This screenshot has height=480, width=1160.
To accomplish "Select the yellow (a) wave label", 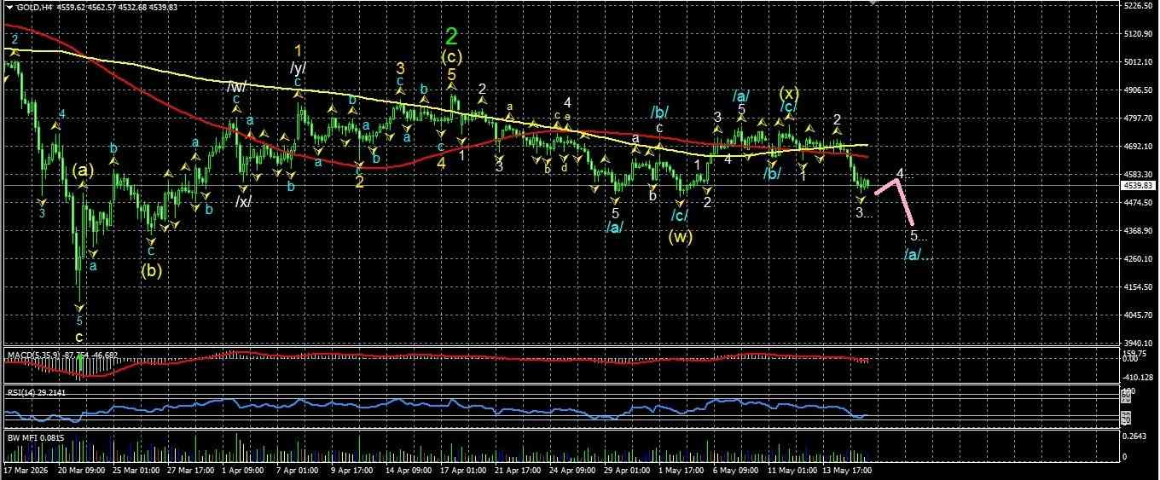I will point(83,171).
